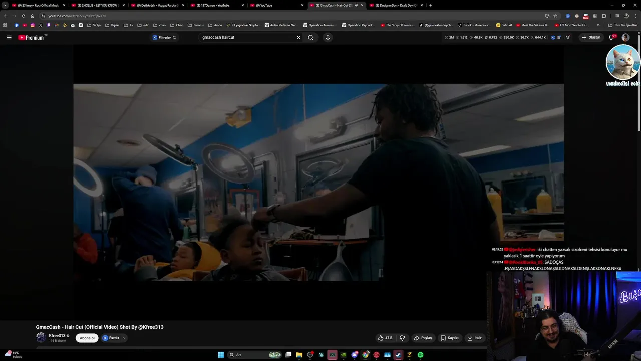Open the tab search dropdown arrow
The height and width of the screenshot is (361, 641).
pyautogui.click(x=5, y=5)
